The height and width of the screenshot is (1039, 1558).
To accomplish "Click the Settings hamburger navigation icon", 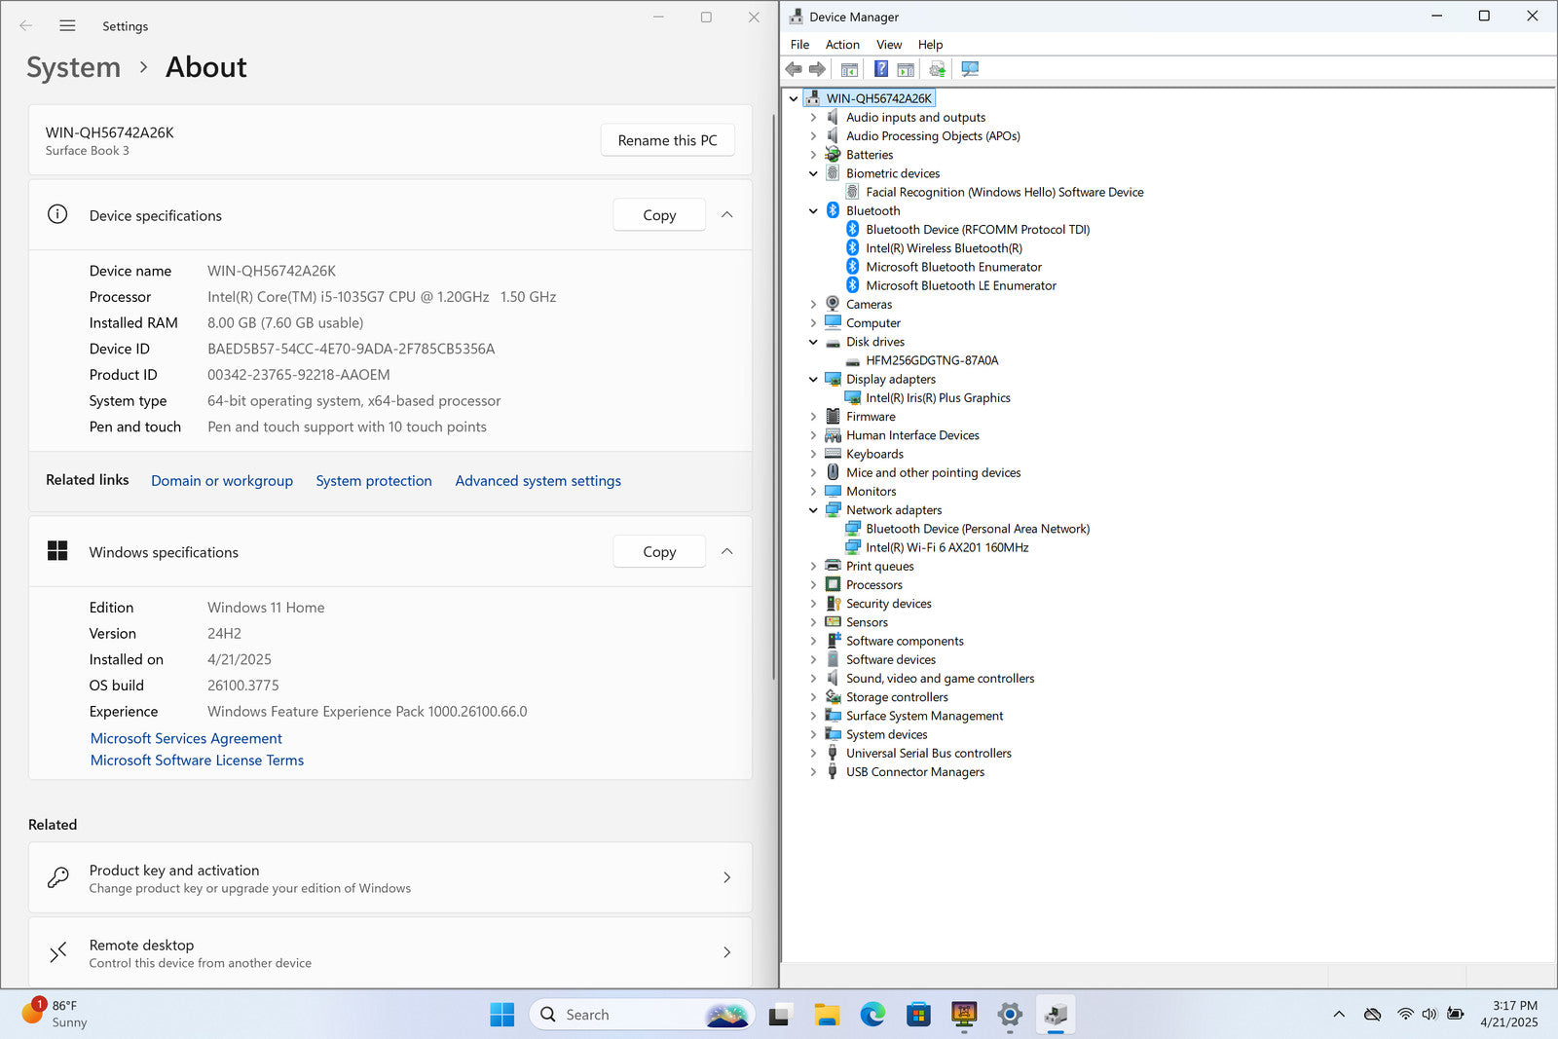I will coord(67,26).
